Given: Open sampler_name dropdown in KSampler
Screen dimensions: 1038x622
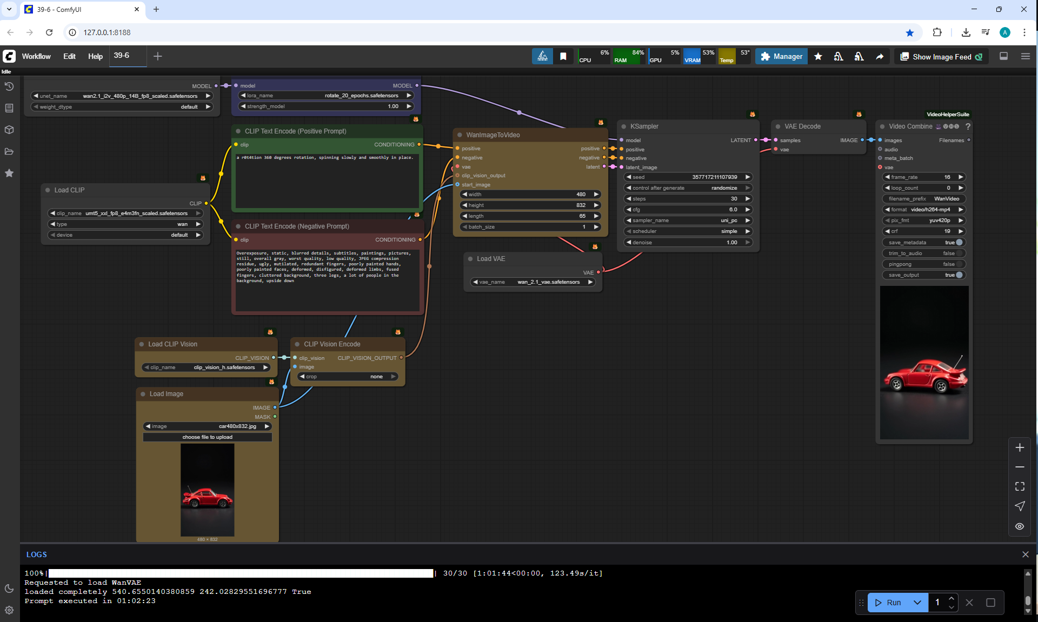Looking at the screenshot, I should (x=688, y=220).
